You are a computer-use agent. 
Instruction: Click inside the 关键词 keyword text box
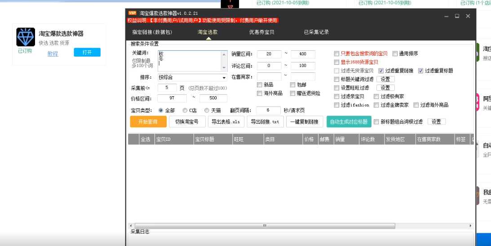[x=190, y=61]
